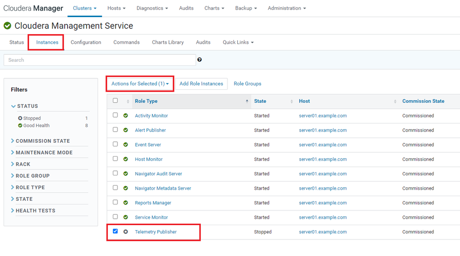This screenshot has height=256, width=460.
Task: Sort by Commission State column header
Action: click(x=423, y=101)
